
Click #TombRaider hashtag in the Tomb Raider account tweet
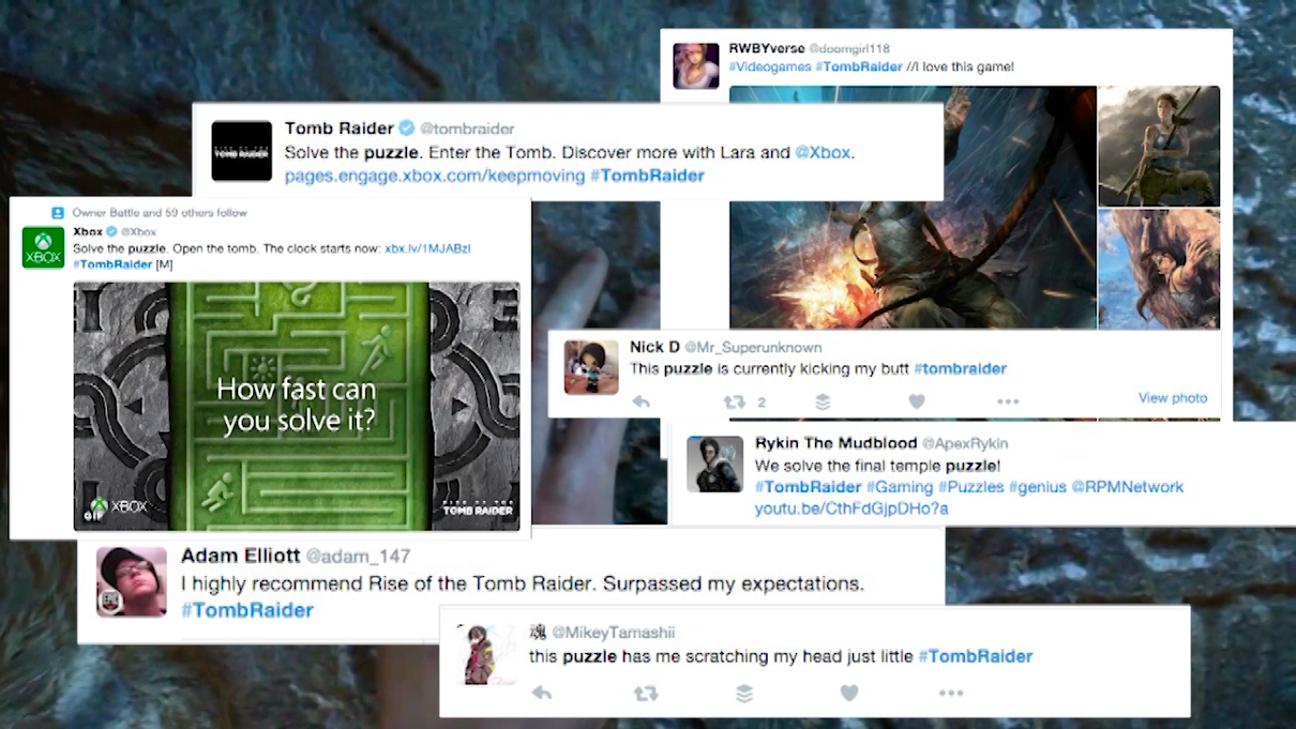(647, 176)
